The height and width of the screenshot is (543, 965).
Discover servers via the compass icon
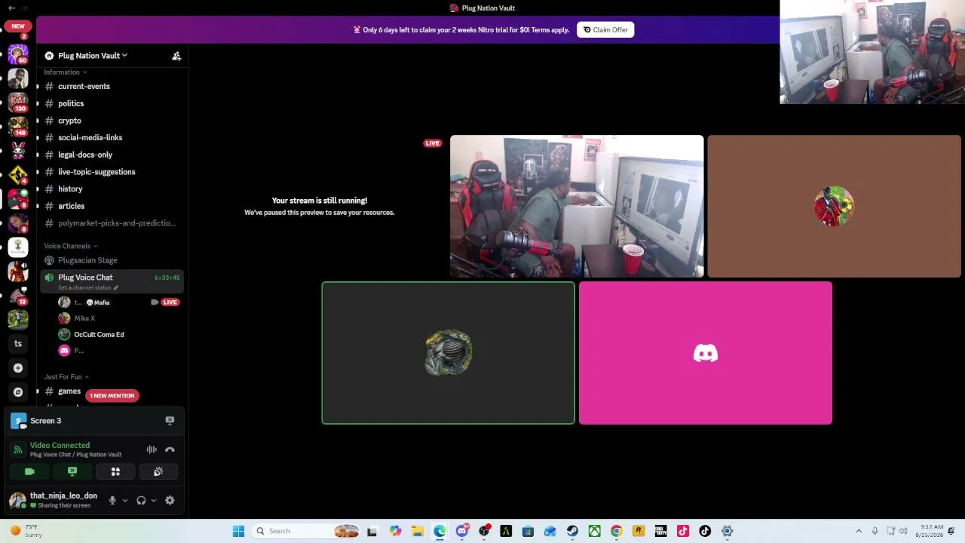pyautogui.click(x=18, y=392)
